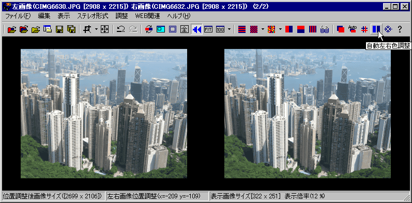The image size is (412, 203).
Task: Click the FIT zoom button
Action: [208, 29]
